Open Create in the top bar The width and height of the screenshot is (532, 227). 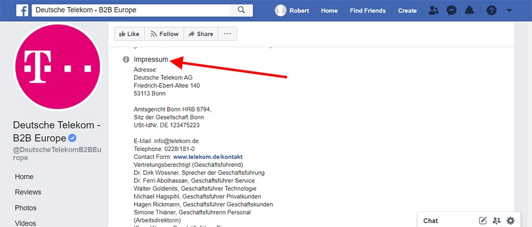pos(407,11)
